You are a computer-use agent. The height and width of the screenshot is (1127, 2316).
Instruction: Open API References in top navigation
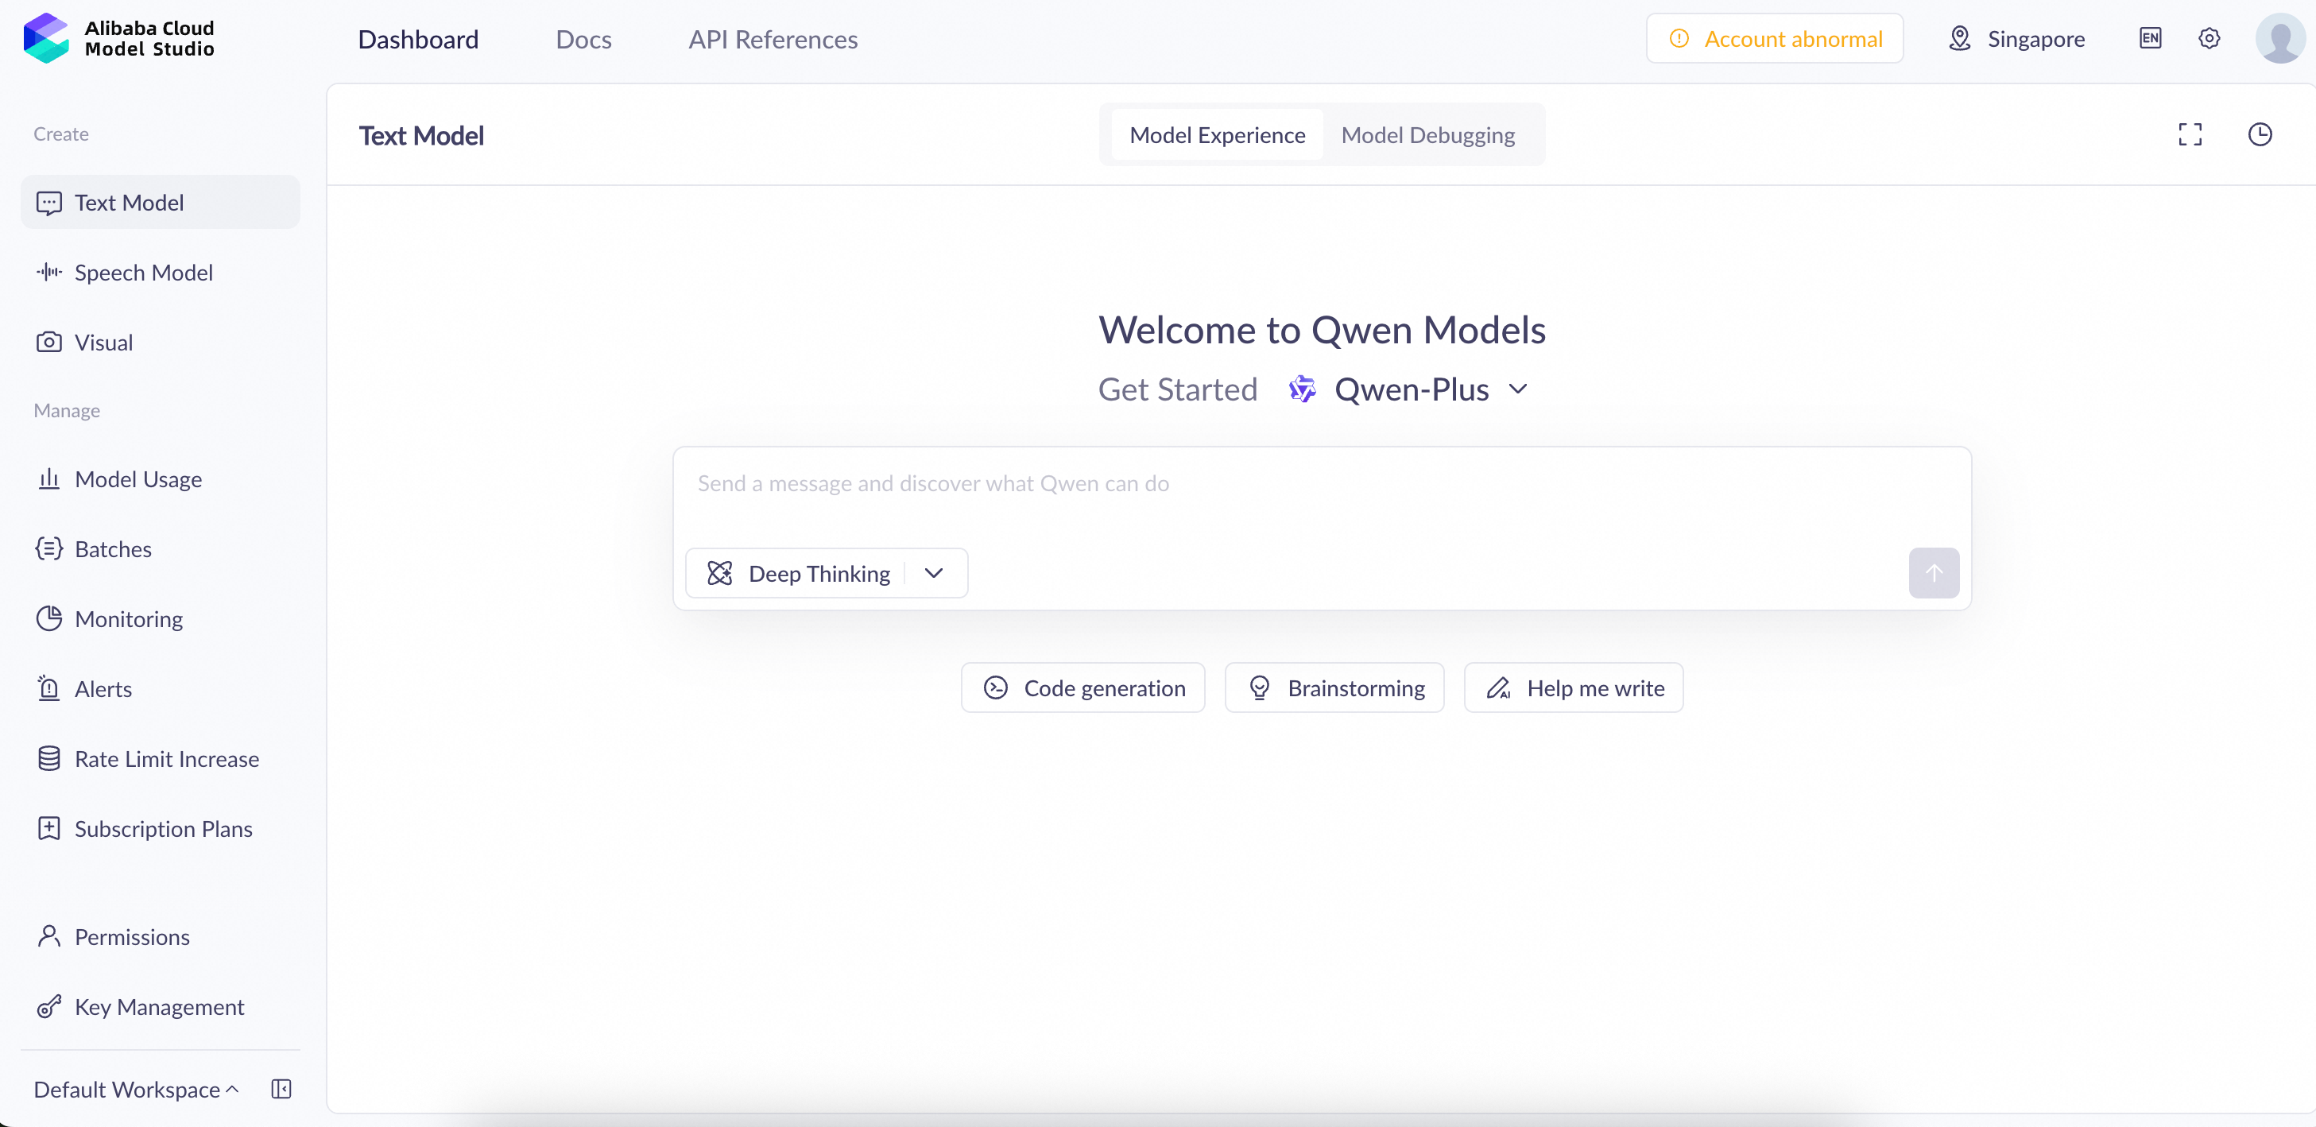[x=773, y=39]
